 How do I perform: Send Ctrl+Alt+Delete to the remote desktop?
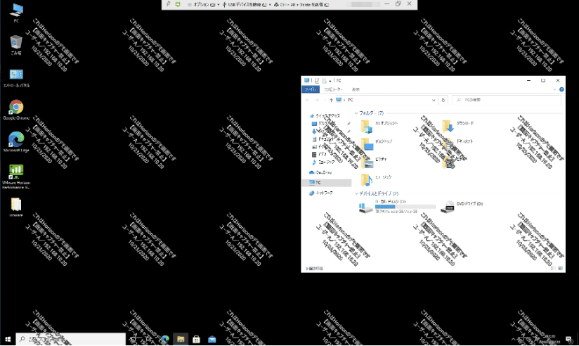click(x=301, y=4)
